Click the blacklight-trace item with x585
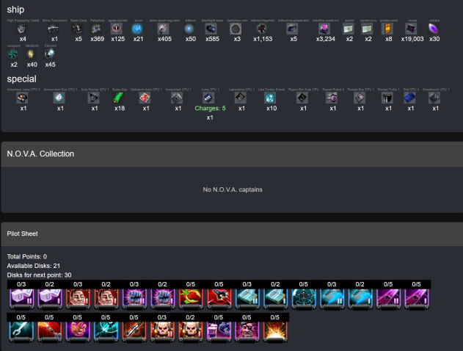This screenshot has height=351, width=463. click(211, 29)
